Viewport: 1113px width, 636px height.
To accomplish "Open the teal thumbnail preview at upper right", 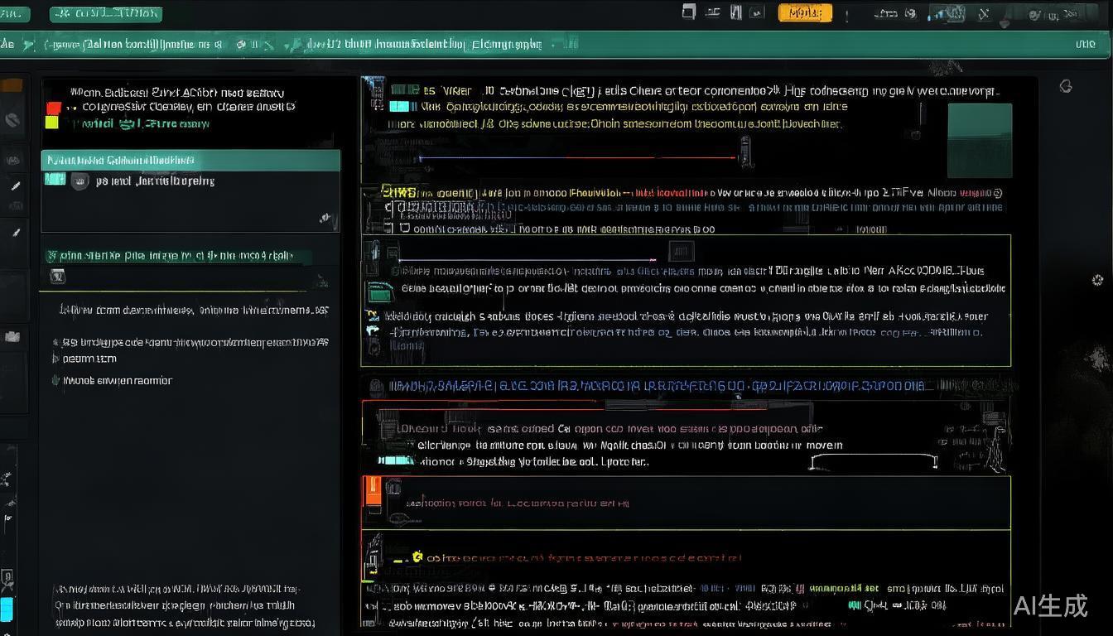I will click(979, 141).
